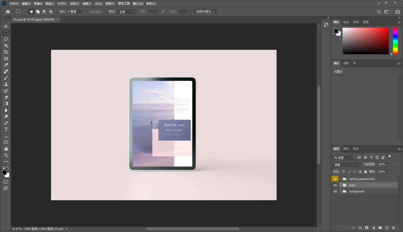
Task: Select the Frame tool
Action: click(6, 58)
